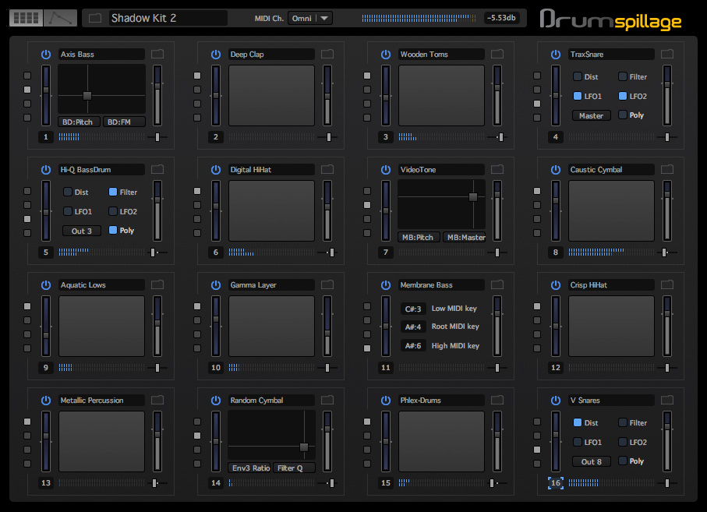This screenshot has width=707, height=512.
Task: Toggle power for Aquatic Lows pad
Action: (x=46, y=285)
